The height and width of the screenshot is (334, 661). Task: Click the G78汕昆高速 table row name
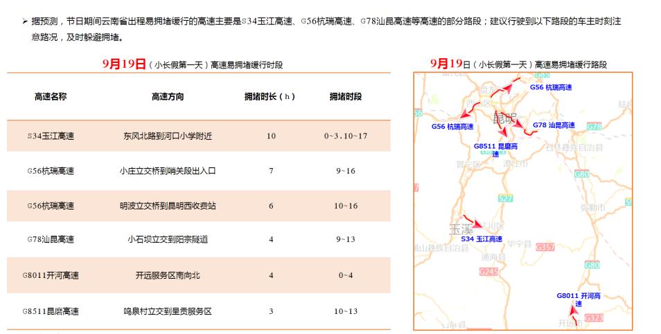(x=51, y=239)
